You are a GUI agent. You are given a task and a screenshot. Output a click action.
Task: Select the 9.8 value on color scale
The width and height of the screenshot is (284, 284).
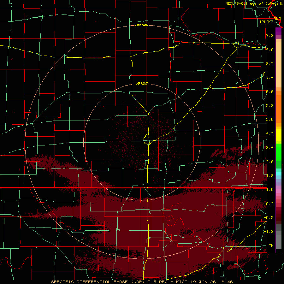coord(270,35)
